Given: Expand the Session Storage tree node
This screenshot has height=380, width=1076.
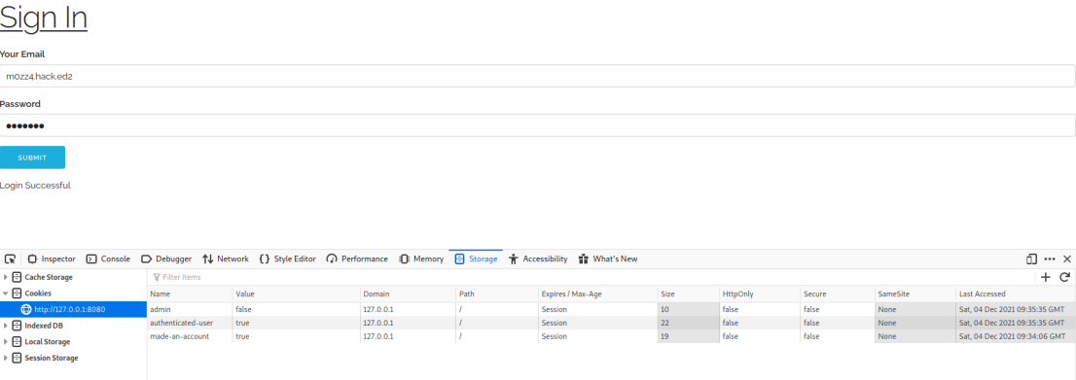Looking at the screenshot, I should [6, 358].
